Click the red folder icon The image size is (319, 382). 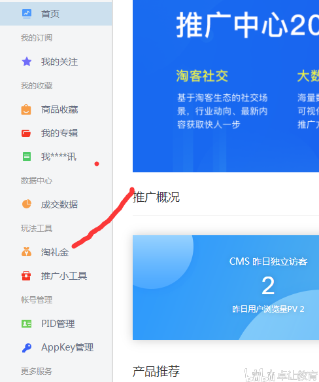[x=26, y=133]
